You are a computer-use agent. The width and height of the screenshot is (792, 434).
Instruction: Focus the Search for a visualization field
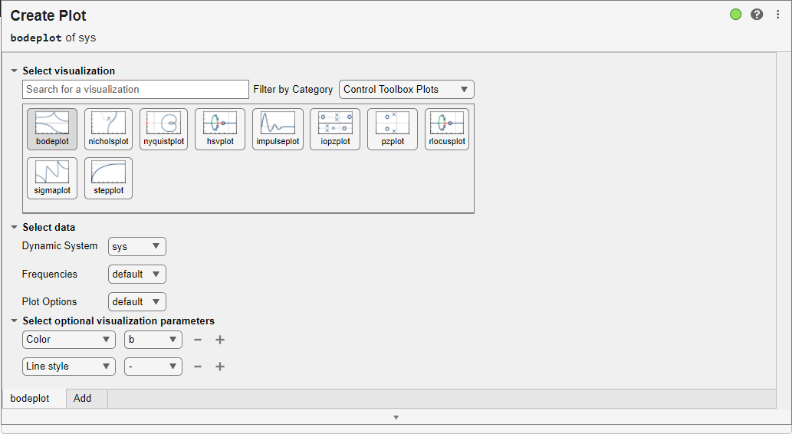(x=136, y=90)
